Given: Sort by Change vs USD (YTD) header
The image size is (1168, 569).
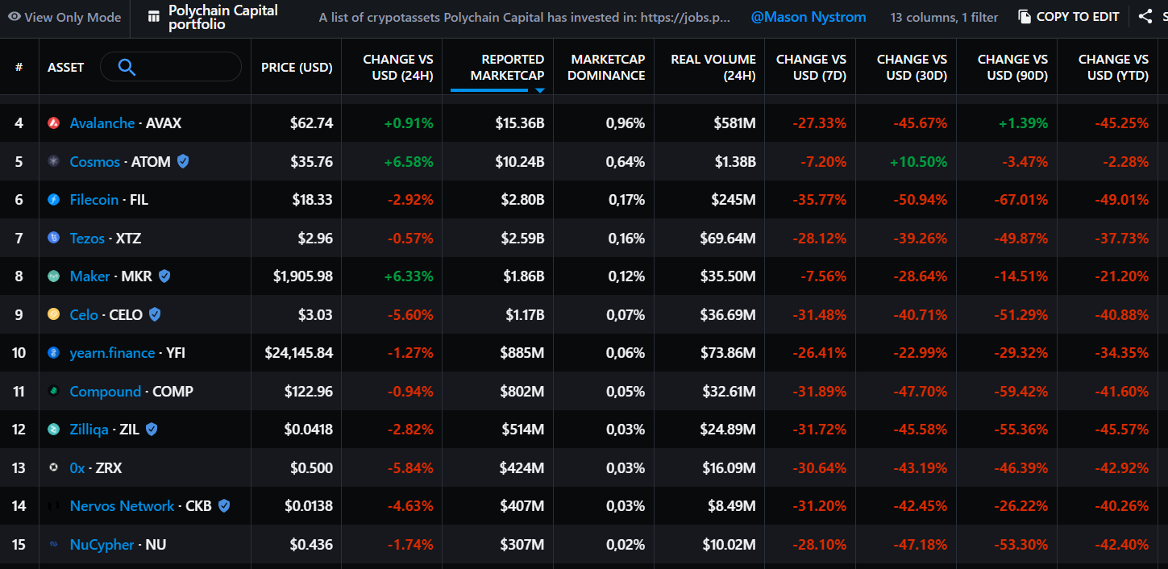Looking at the screenshot, I should (1113, 67).
